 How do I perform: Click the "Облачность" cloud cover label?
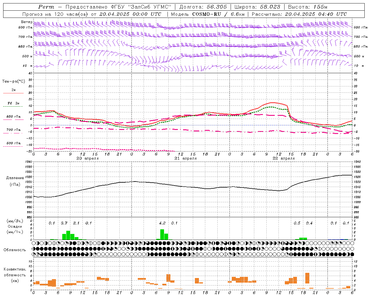(x=15, y=250)
